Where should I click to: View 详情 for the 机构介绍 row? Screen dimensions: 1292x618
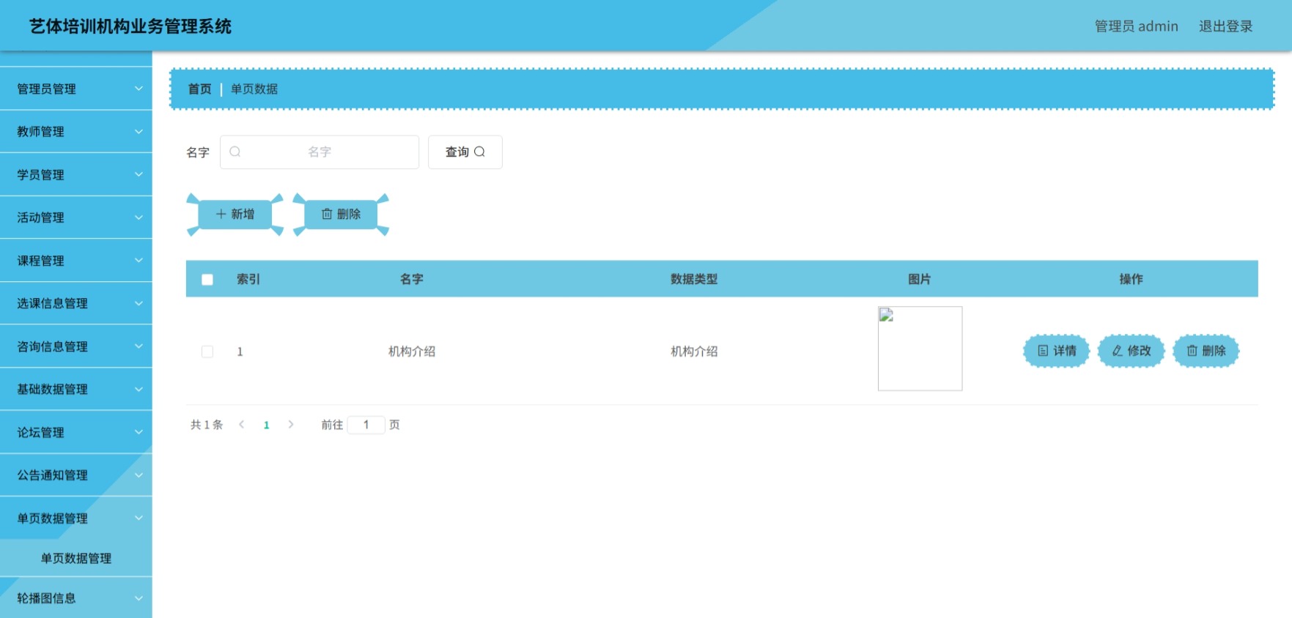(1056, 351)
